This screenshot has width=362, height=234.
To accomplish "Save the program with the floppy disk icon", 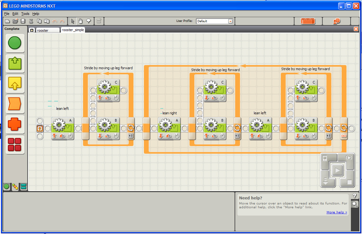I will 23,21.
